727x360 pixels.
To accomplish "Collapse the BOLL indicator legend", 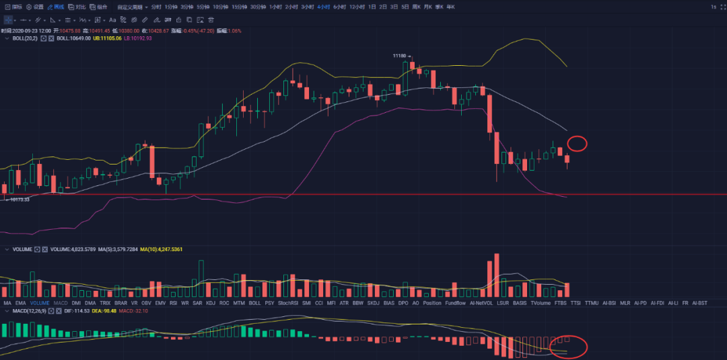I will click(7, 38).
